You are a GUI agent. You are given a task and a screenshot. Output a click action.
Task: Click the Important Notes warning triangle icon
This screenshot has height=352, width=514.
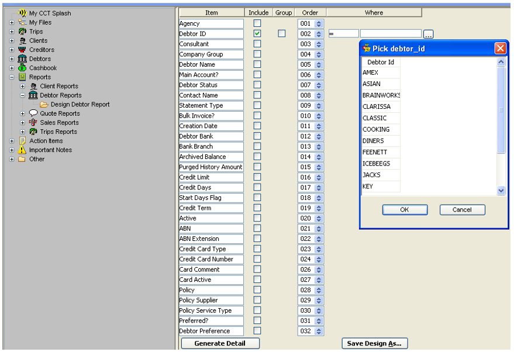22,150
